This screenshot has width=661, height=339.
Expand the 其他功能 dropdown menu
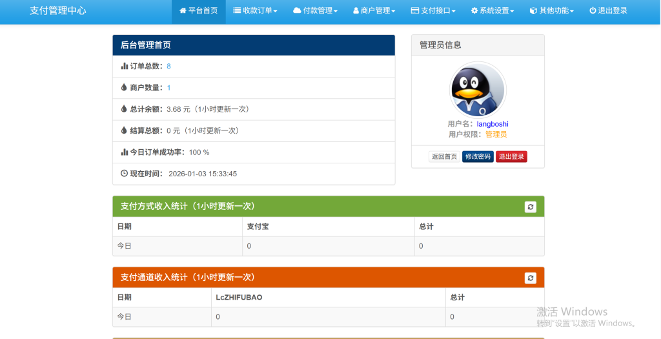tap(551, 11)
